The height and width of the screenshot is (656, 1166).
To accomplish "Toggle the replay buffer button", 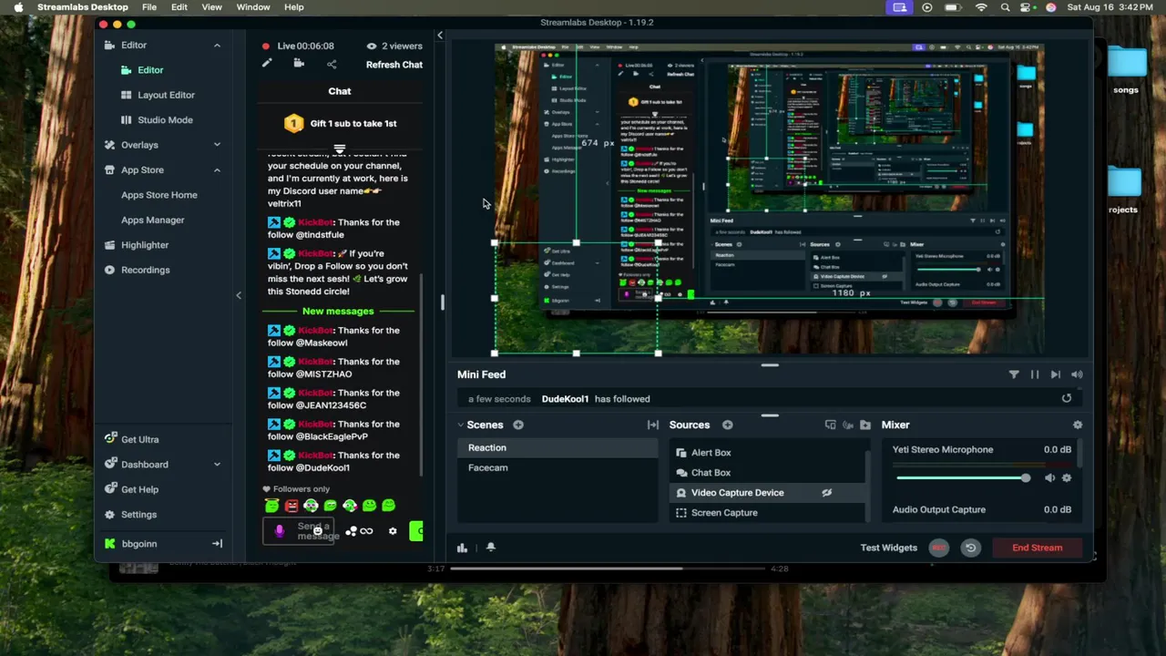I will pos(971,548).
